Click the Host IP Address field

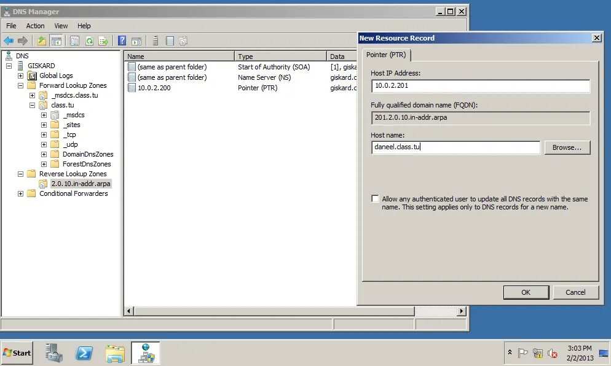coord(481,85)
